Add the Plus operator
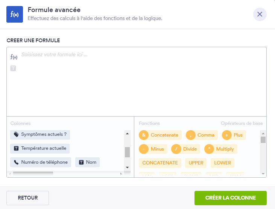This screenshot has height=209, width=275. click(x=234, y=135)
